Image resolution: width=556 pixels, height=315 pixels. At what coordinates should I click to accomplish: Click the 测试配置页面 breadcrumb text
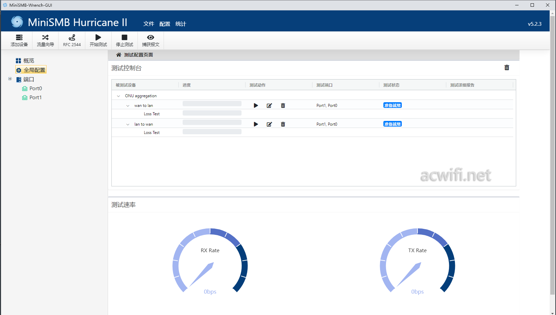[138, 55]
